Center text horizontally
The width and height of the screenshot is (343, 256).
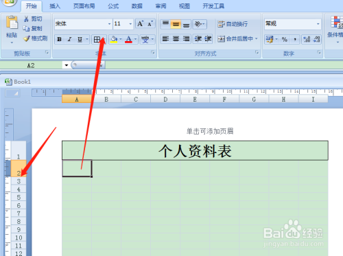pos(176,39)
